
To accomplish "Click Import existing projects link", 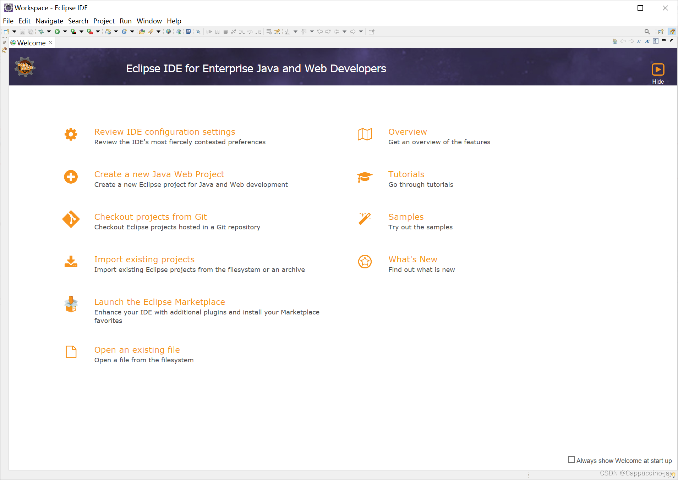I will [x=144, y=259].
